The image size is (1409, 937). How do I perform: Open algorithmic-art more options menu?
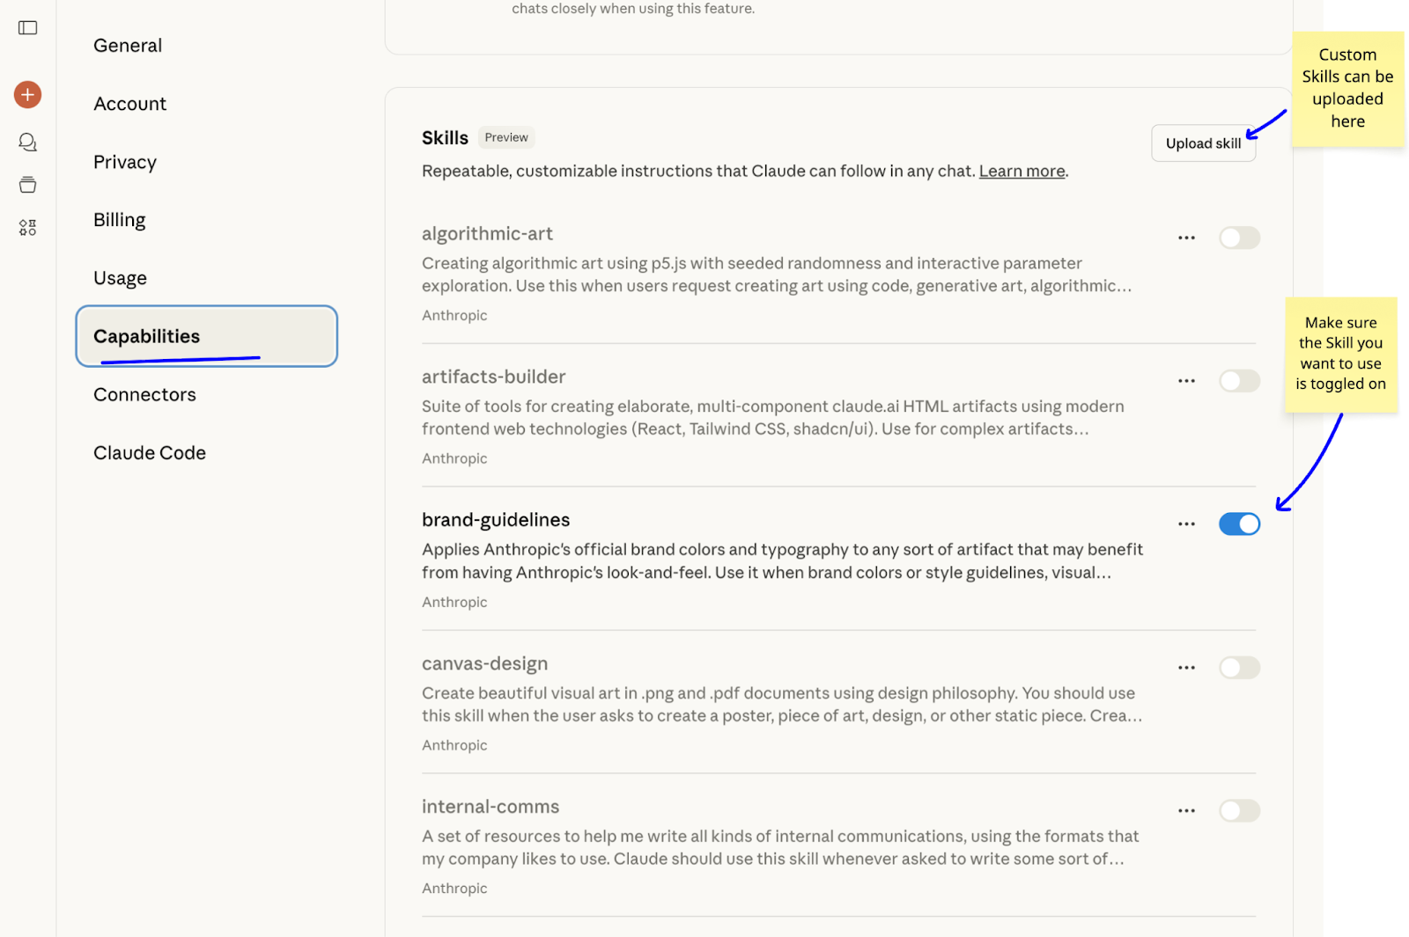(x=1186, y=238)
